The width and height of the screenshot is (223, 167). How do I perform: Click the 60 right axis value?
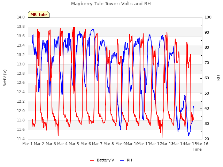[x=207, y=78]
